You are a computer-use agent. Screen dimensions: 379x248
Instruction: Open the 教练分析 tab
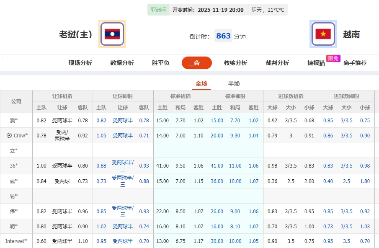pyautogui.click(x=237, y=63)
